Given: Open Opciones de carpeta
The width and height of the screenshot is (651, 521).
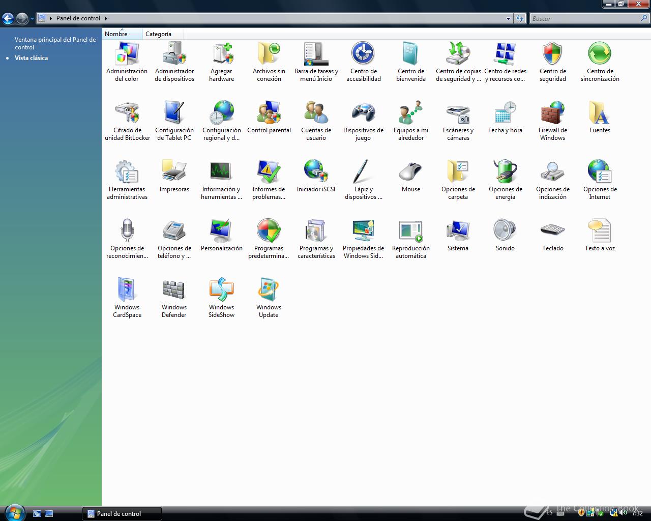Looking at the screenshot, I should (458, 180).
